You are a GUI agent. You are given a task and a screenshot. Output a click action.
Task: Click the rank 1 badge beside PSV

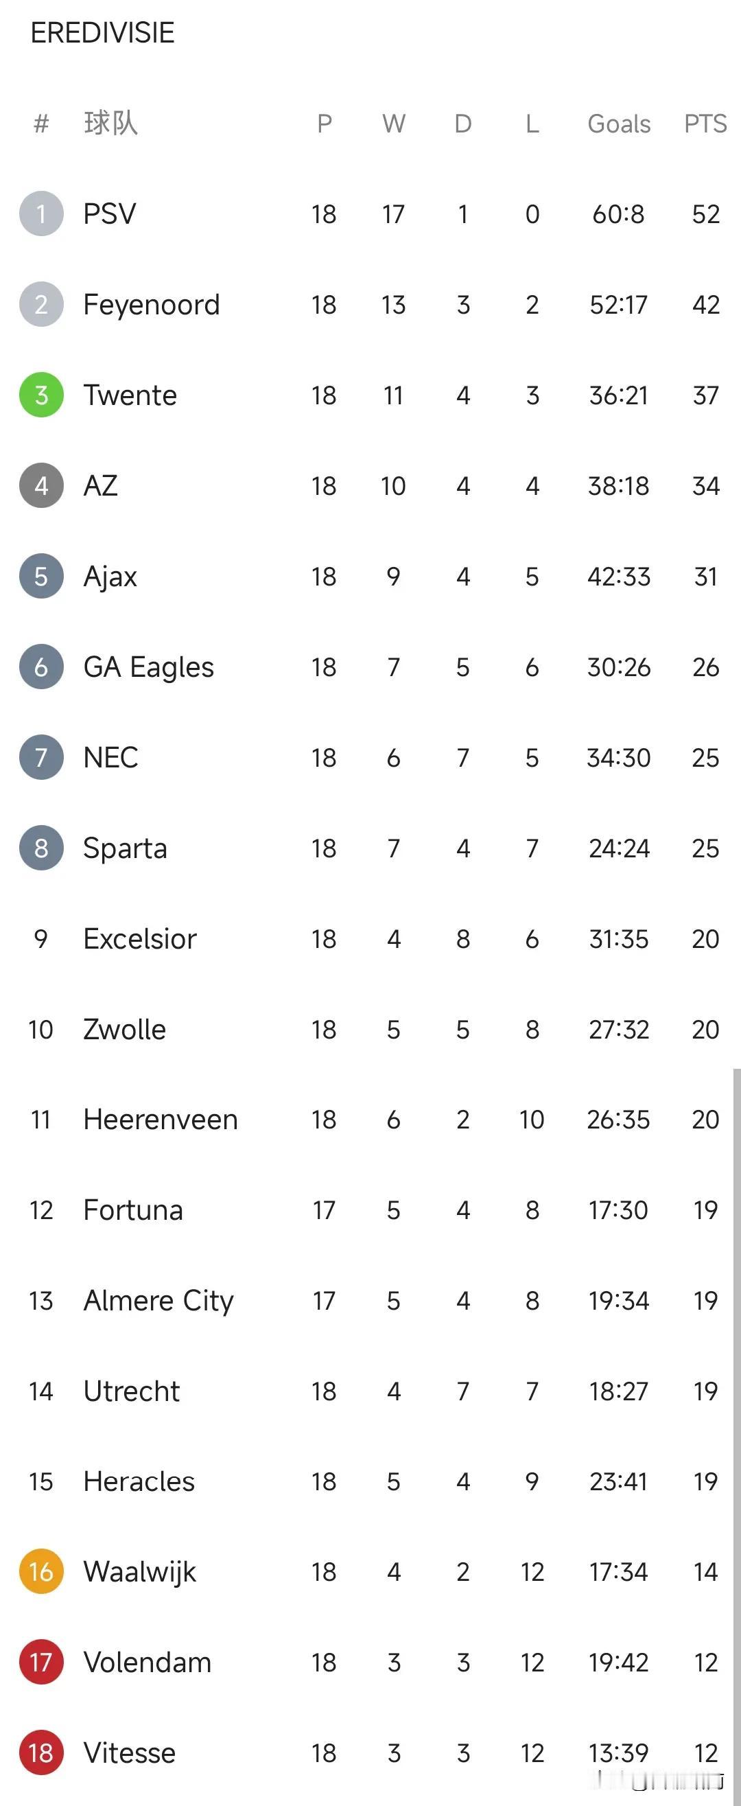pos(41,214)
